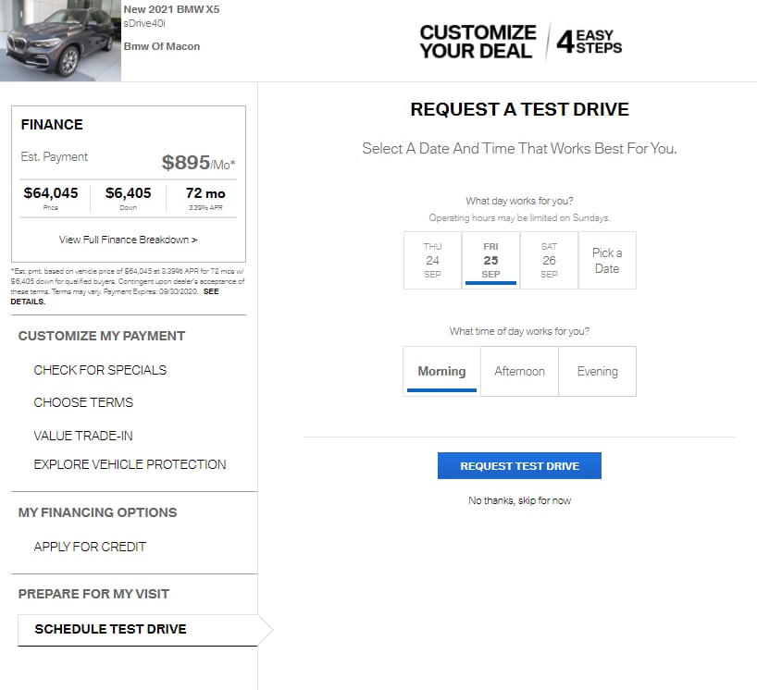
Task: Select Saturday 26 Sep date
Action: (549, 261)
